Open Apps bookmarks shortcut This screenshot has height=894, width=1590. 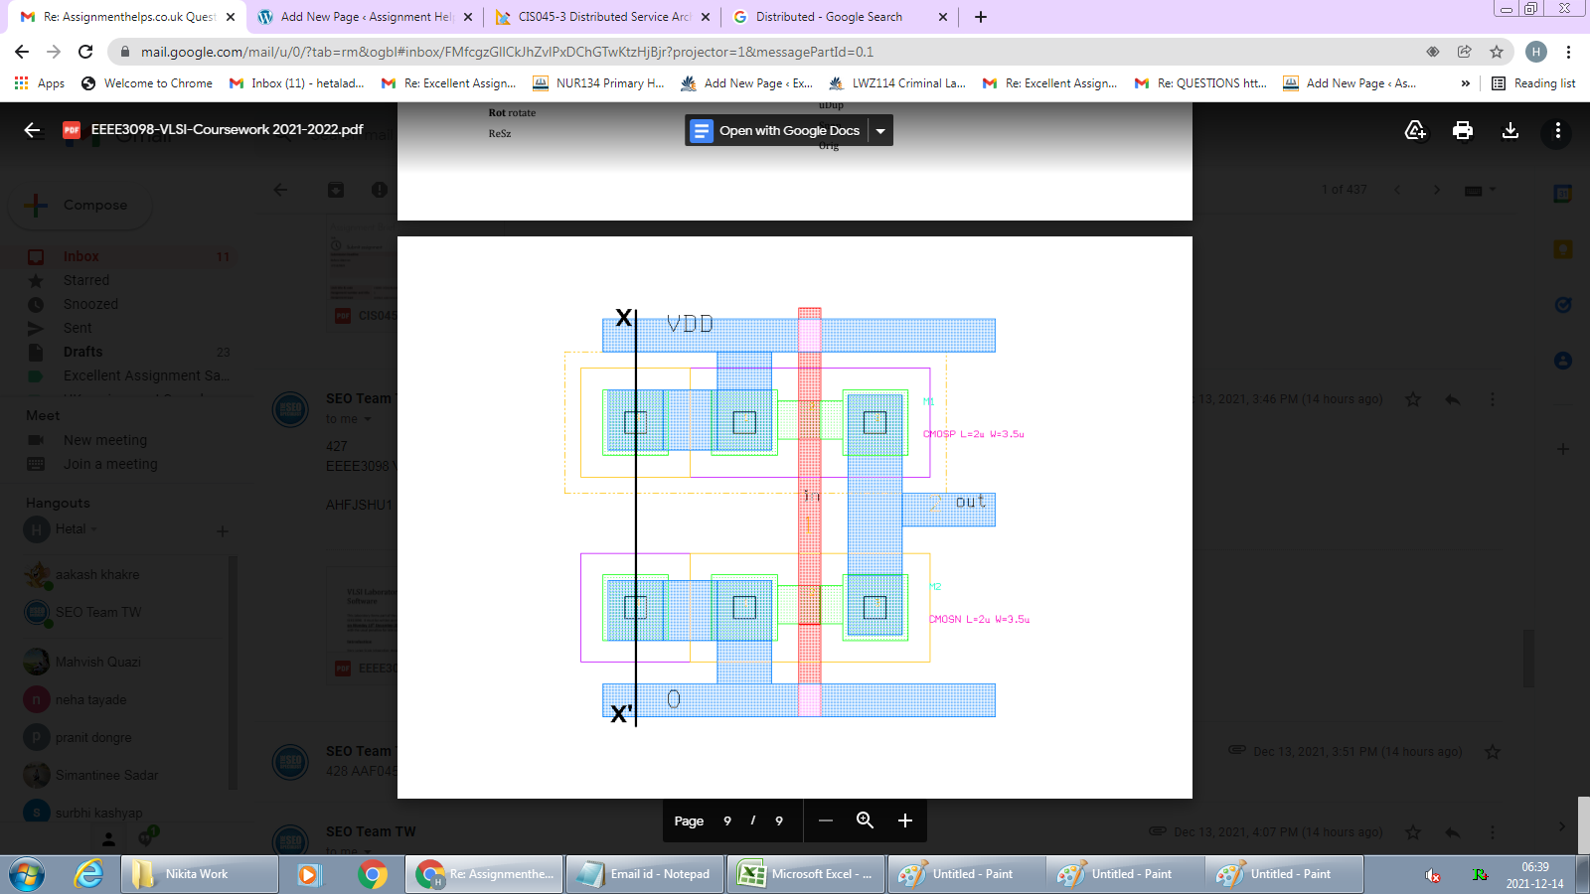click(x=40, y=83)
